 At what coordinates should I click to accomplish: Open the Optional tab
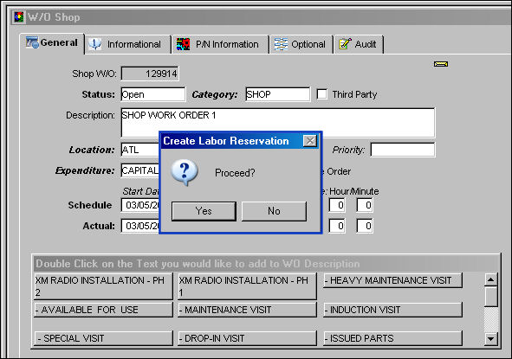click(x=301, y=44)
